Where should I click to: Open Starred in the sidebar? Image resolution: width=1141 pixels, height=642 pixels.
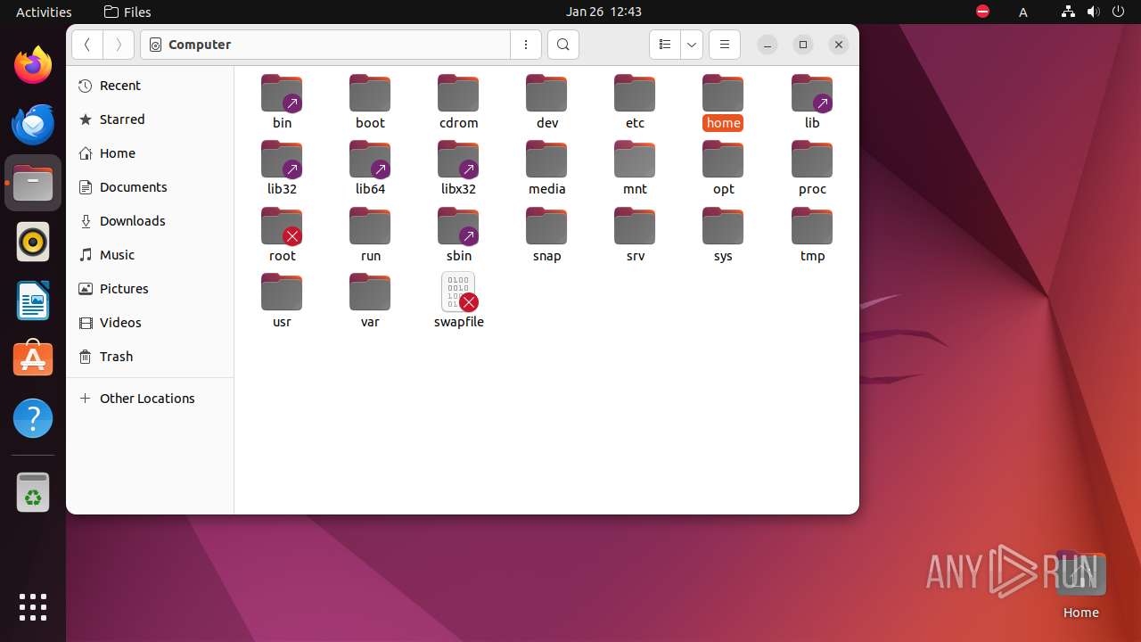click(150, 119)
